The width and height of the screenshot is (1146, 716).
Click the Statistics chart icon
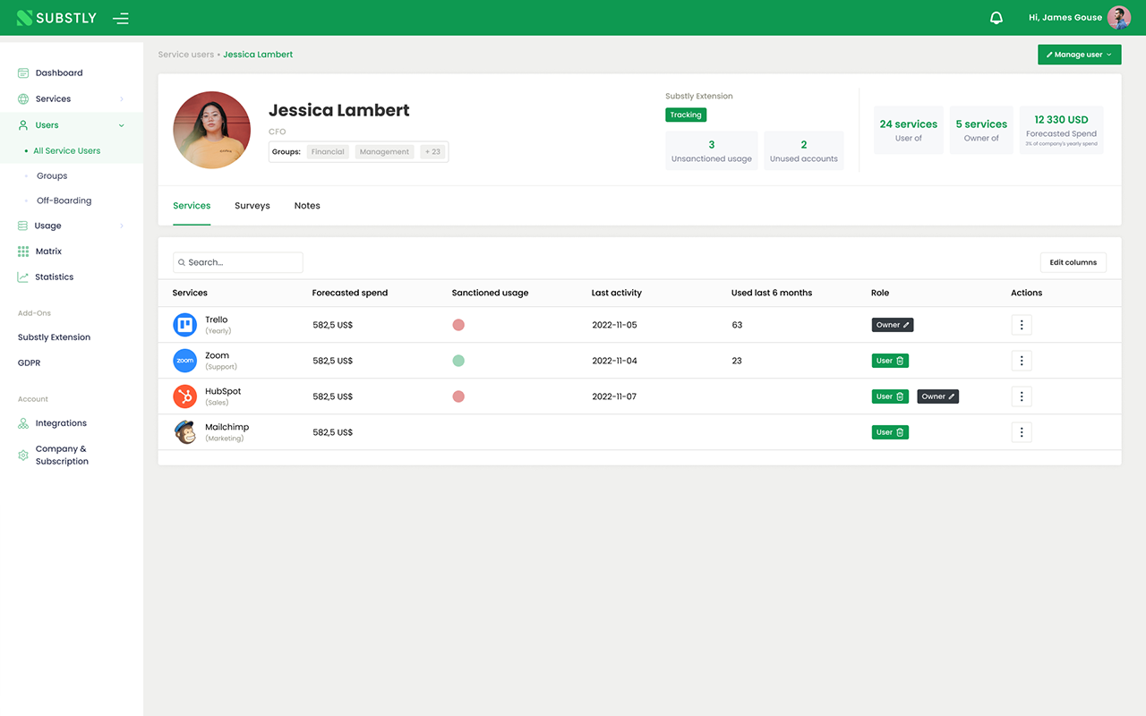tap(23, 277)
